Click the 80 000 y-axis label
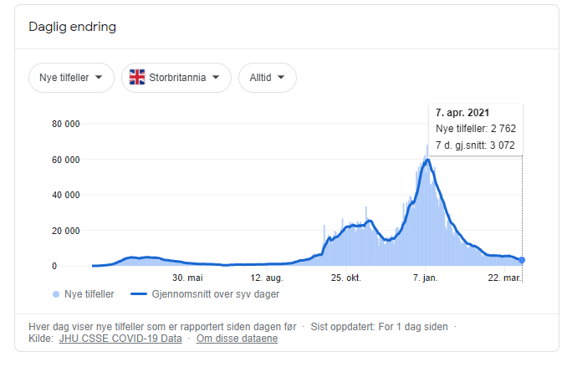This screenshot has height=367, width=562. (x=65, y=125)
